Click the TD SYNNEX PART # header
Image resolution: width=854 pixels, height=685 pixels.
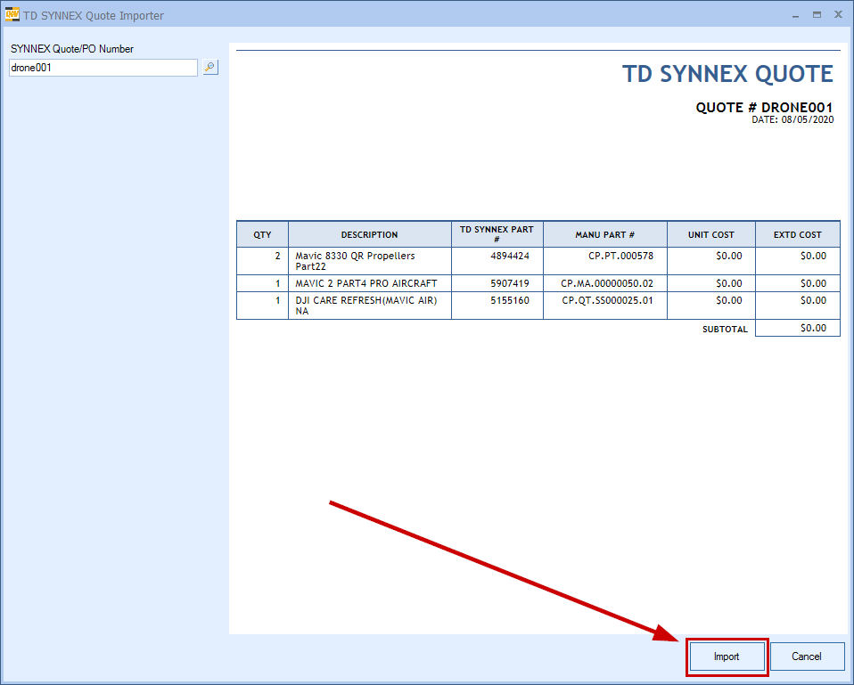pyautogui.click(x=497, y=234)
